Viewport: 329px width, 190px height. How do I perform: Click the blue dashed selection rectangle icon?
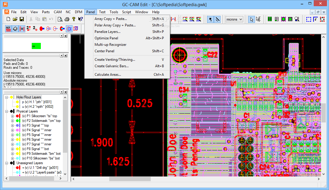tap(309, 19)
